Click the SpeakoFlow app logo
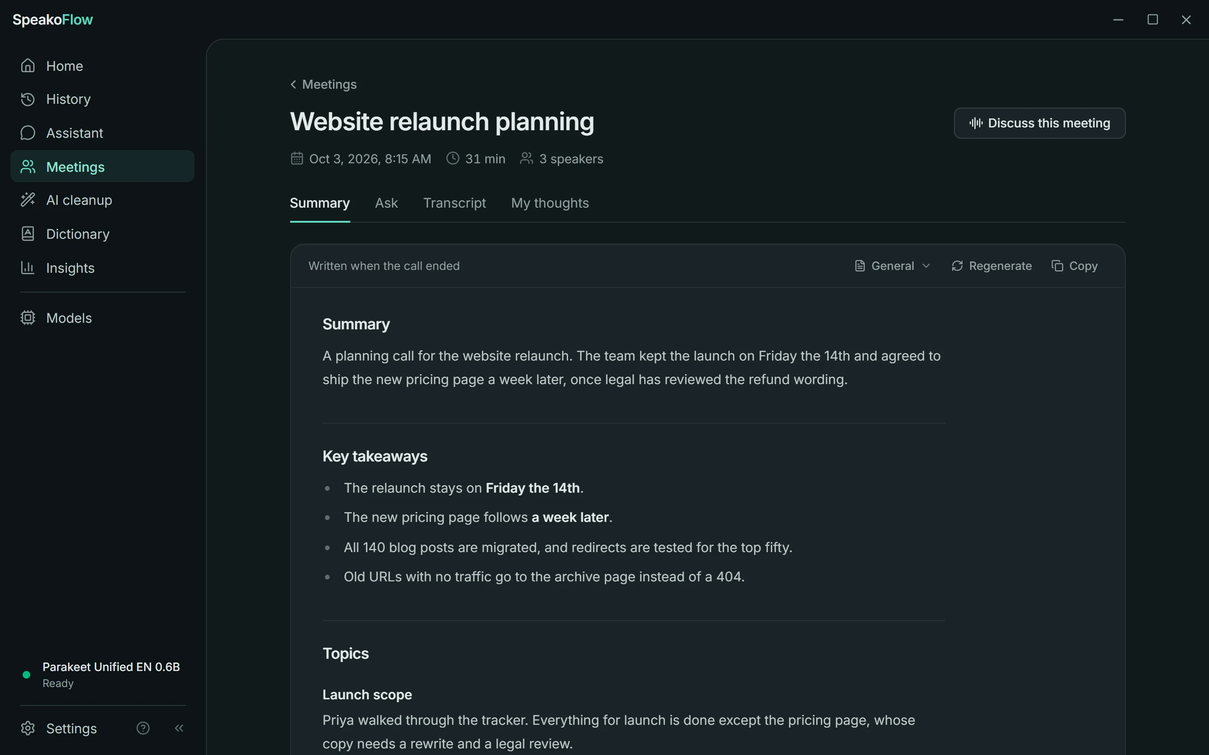 [52, 19]
